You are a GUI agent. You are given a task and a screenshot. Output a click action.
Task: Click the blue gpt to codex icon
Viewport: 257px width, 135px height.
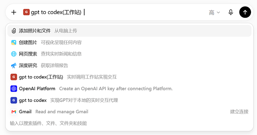14,100
